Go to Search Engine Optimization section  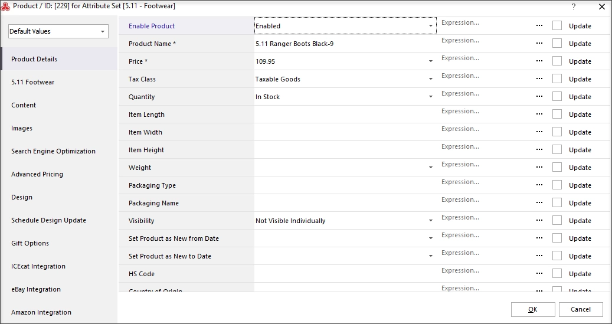click(59, 151)
